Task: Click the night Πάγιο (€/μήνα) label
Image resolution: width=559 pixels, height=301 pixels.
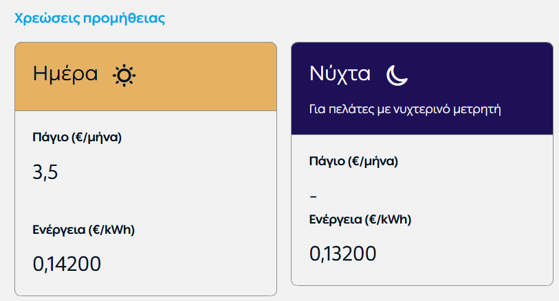Action: coord(353,162)
